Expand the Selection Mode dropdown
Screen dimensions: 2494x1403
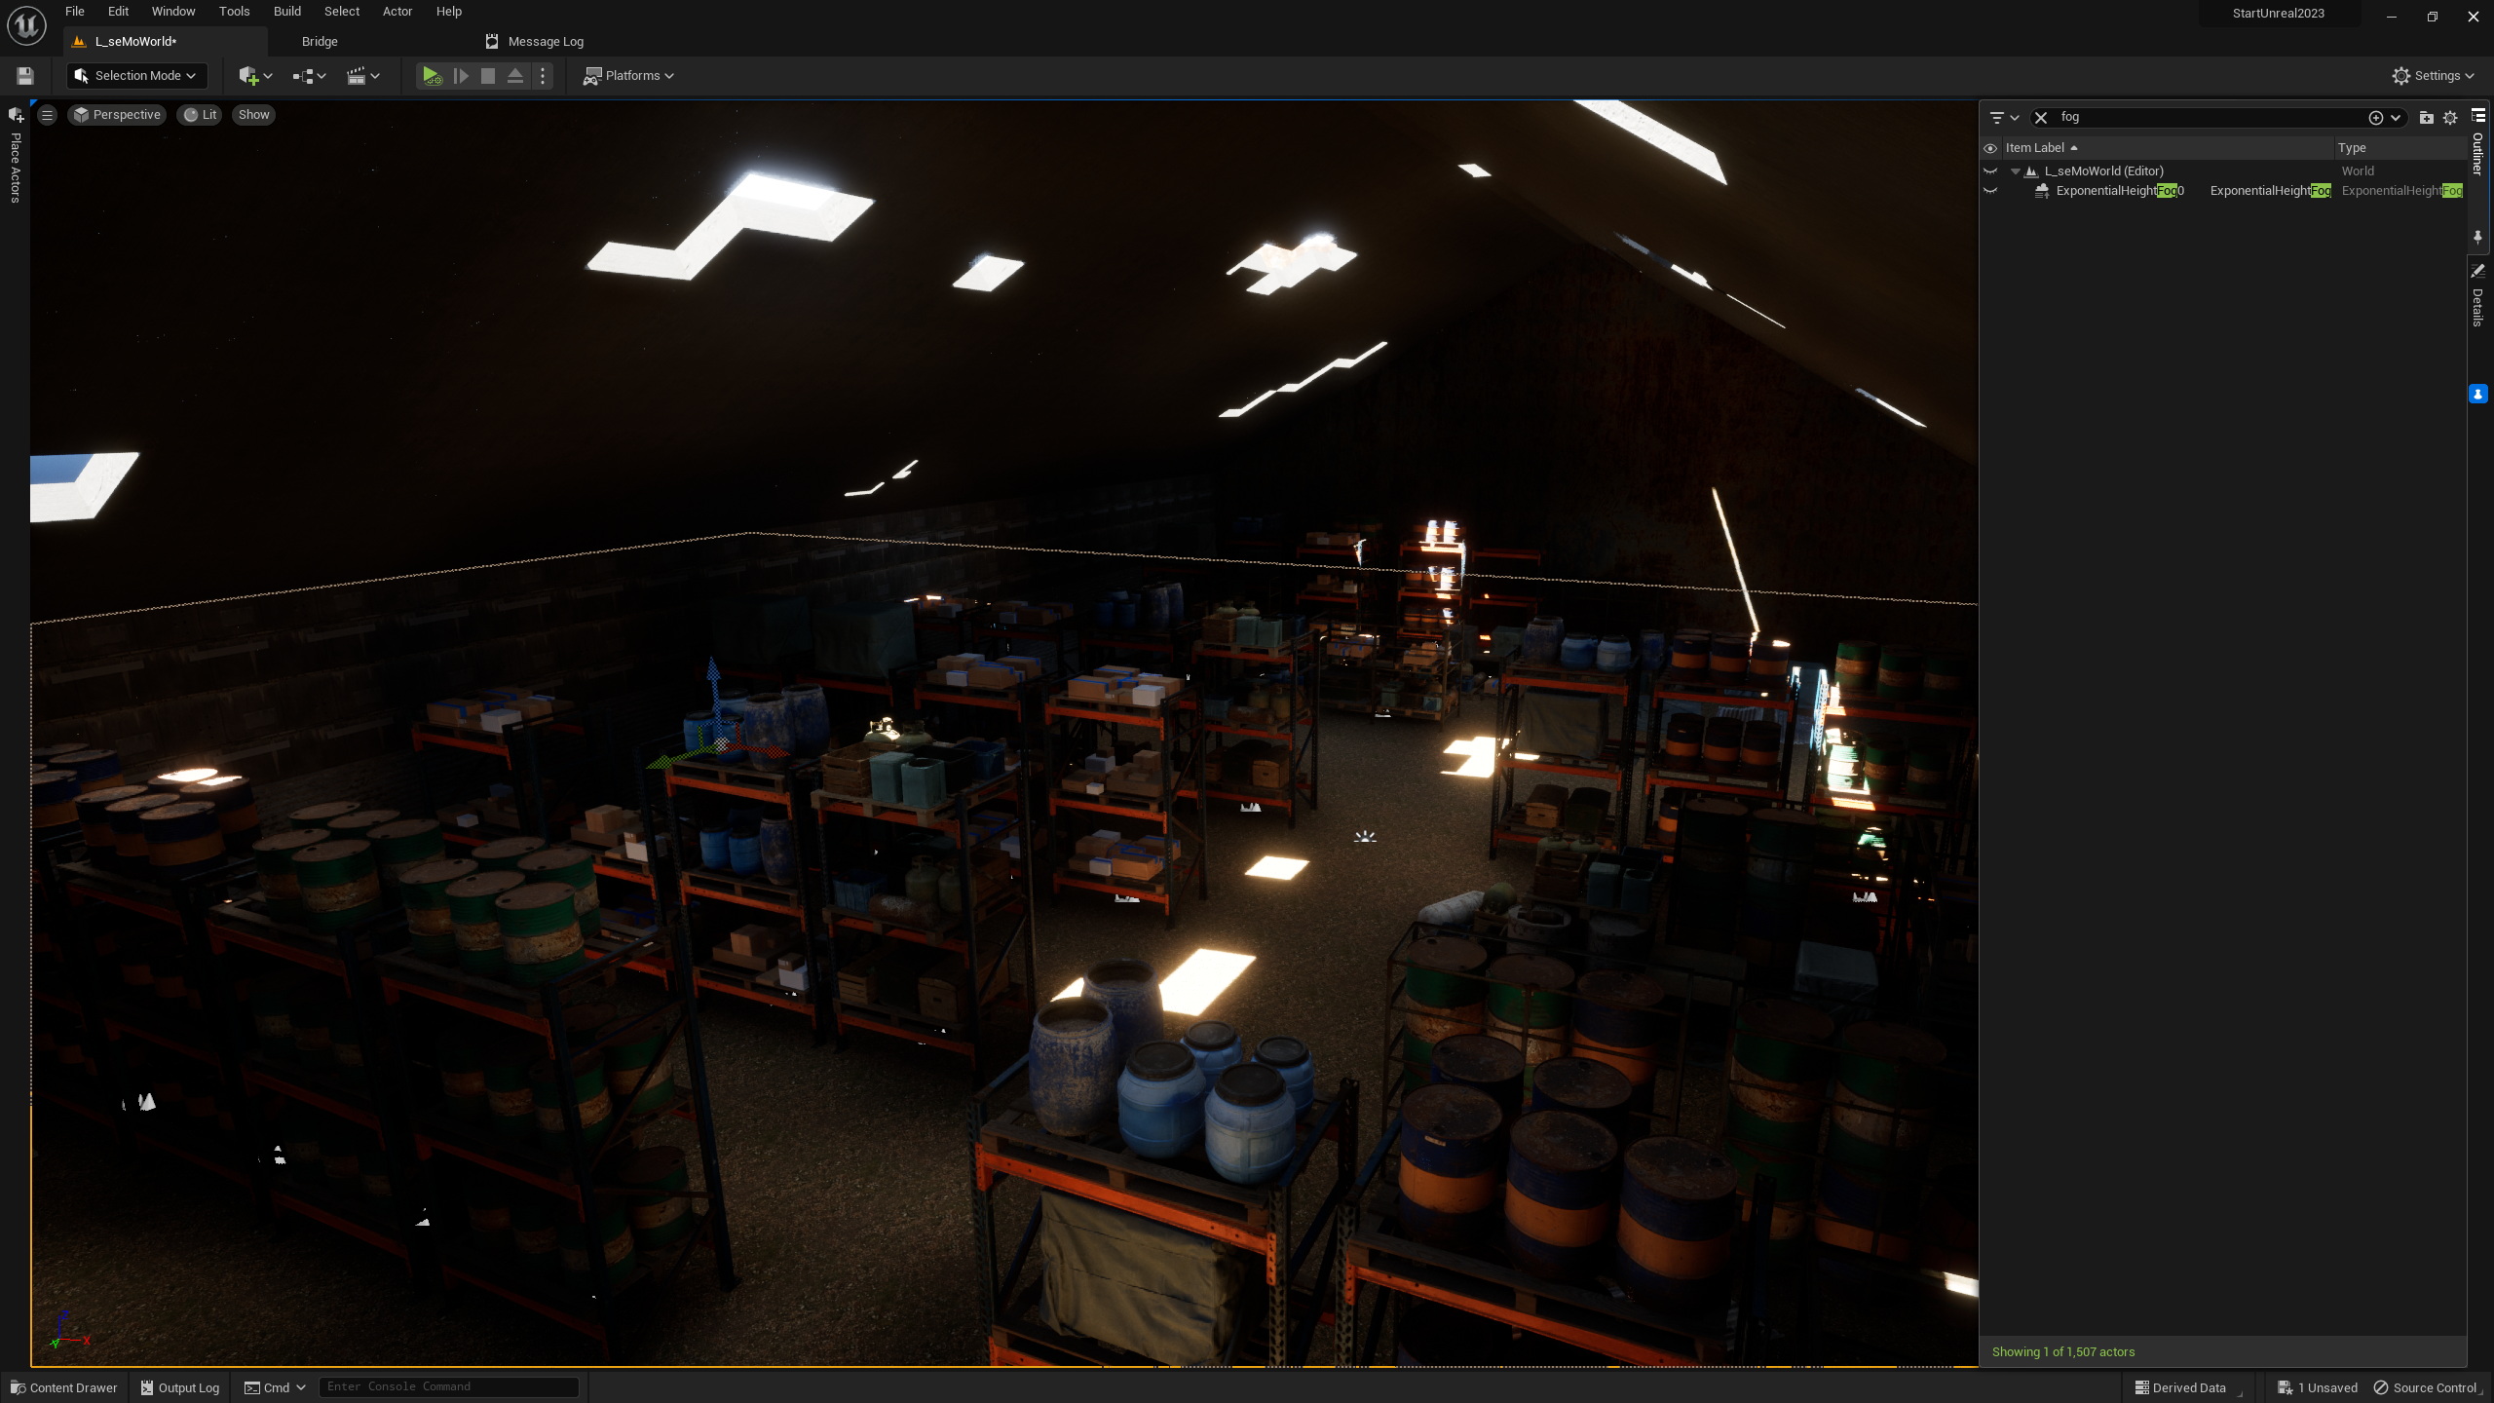click(x=136, y=75)
